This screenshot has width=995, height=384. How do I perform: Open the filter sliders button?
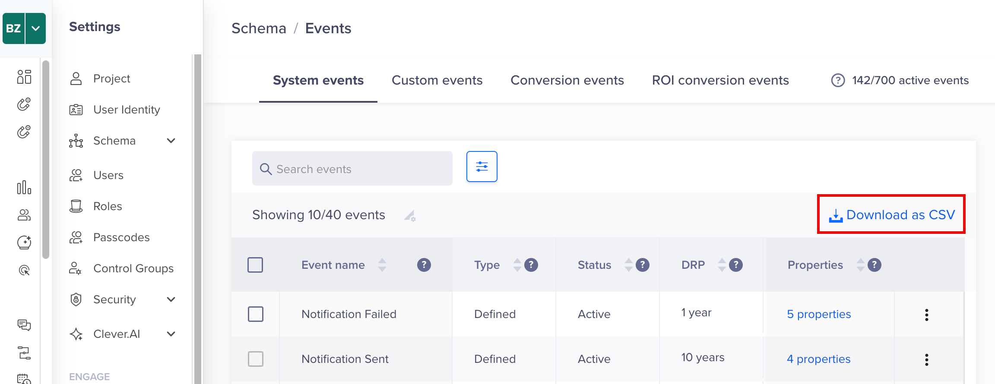click(x=482, y=167)
